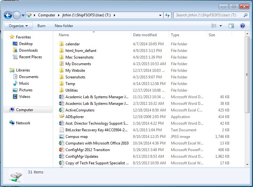253x187 pixels.
Task: Toggle the preview pane icon
Action: [x=231, y=26]
